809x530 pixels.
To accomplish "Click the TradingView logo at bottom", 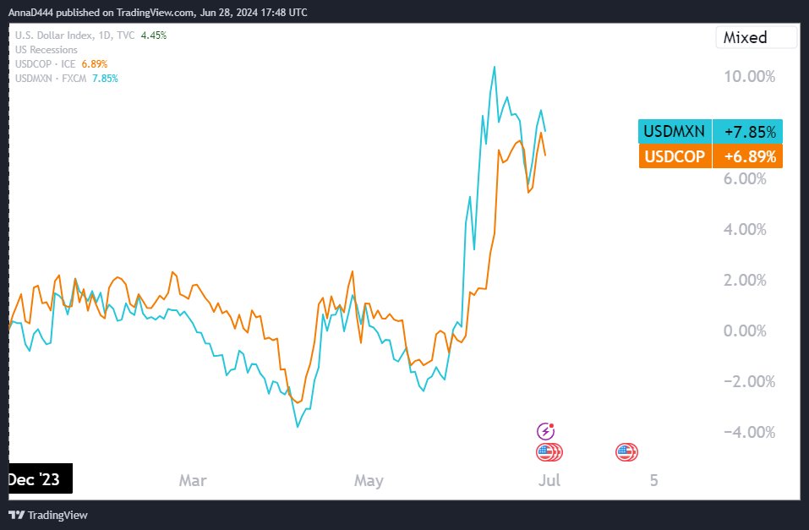I will point(48,515).
